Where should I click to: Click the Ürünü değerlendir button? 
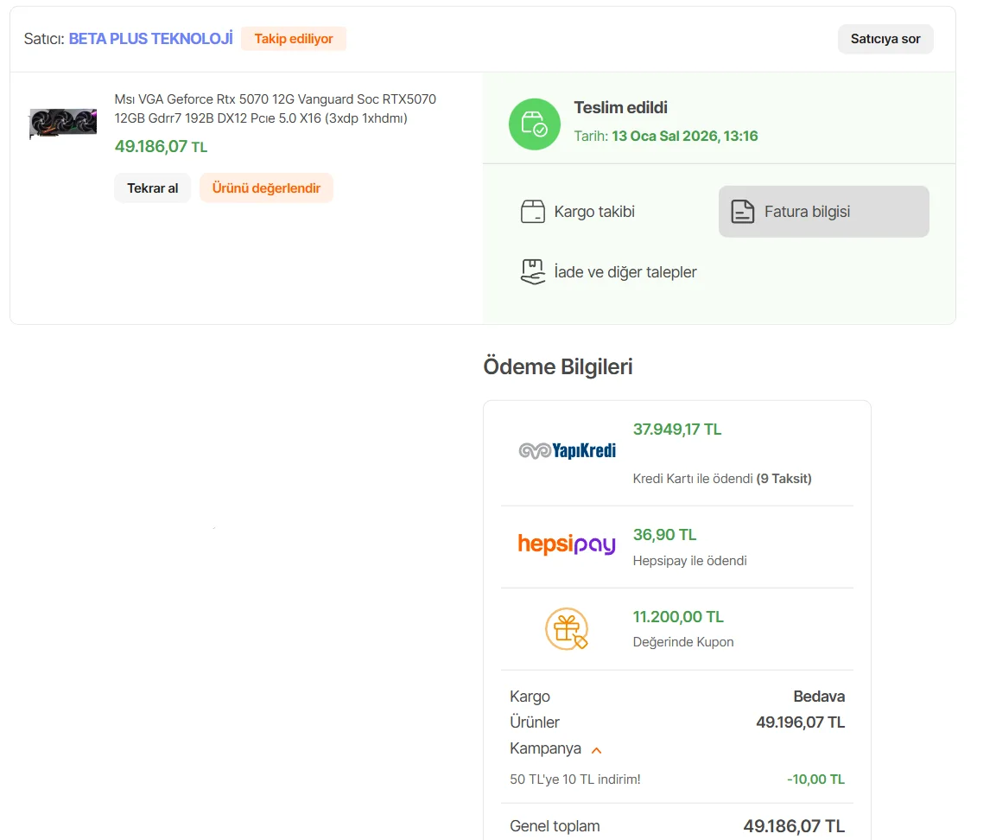(266, 188)
